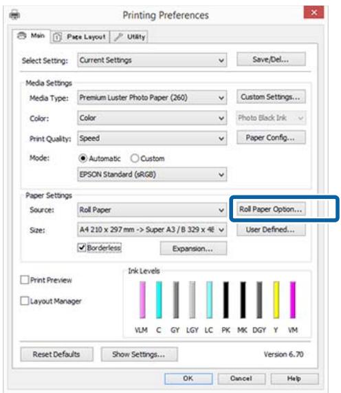Screen dimensions: 341x393
Task: Click the PK black ink level bar
Action: (226, 300)
